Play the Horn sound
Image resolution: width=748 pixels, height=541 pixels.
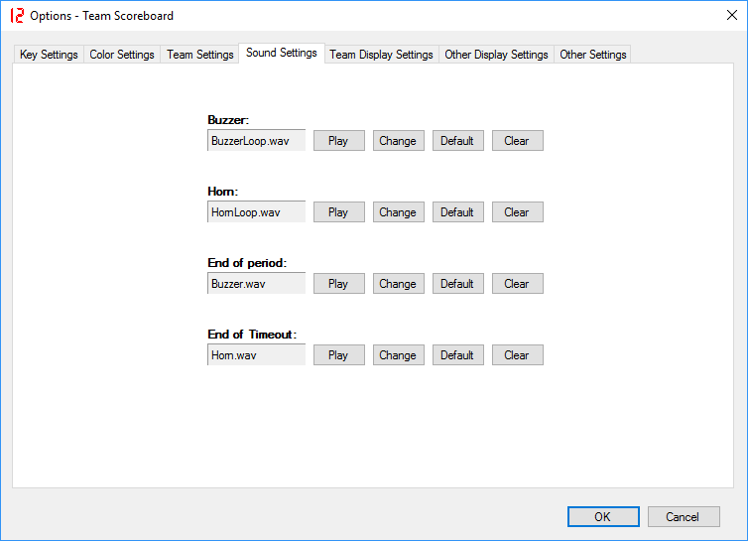(x=338, y=212)
